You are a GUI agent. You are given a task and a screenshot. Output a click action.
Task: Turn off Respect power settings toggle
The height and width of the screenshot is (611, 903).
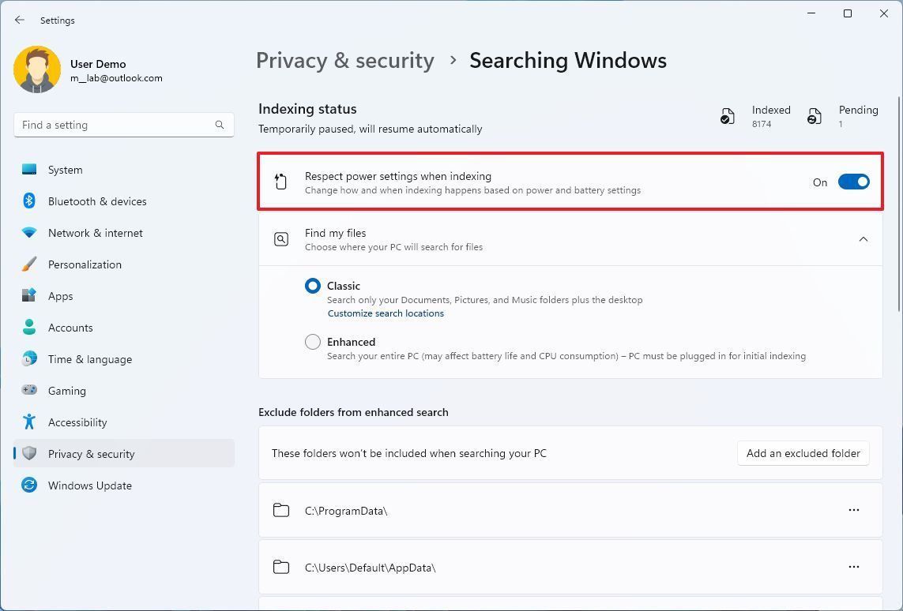point(853,182)
